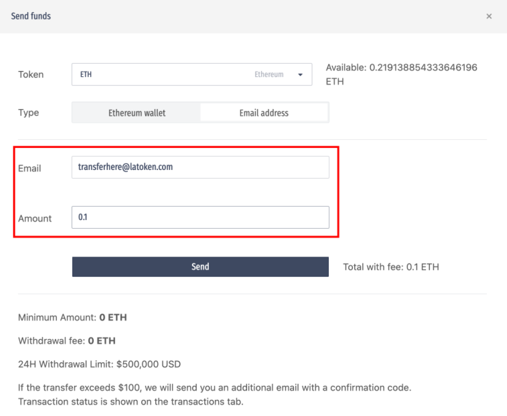
Task: Click the Total with fee text
Action: [x=391, y=267]
